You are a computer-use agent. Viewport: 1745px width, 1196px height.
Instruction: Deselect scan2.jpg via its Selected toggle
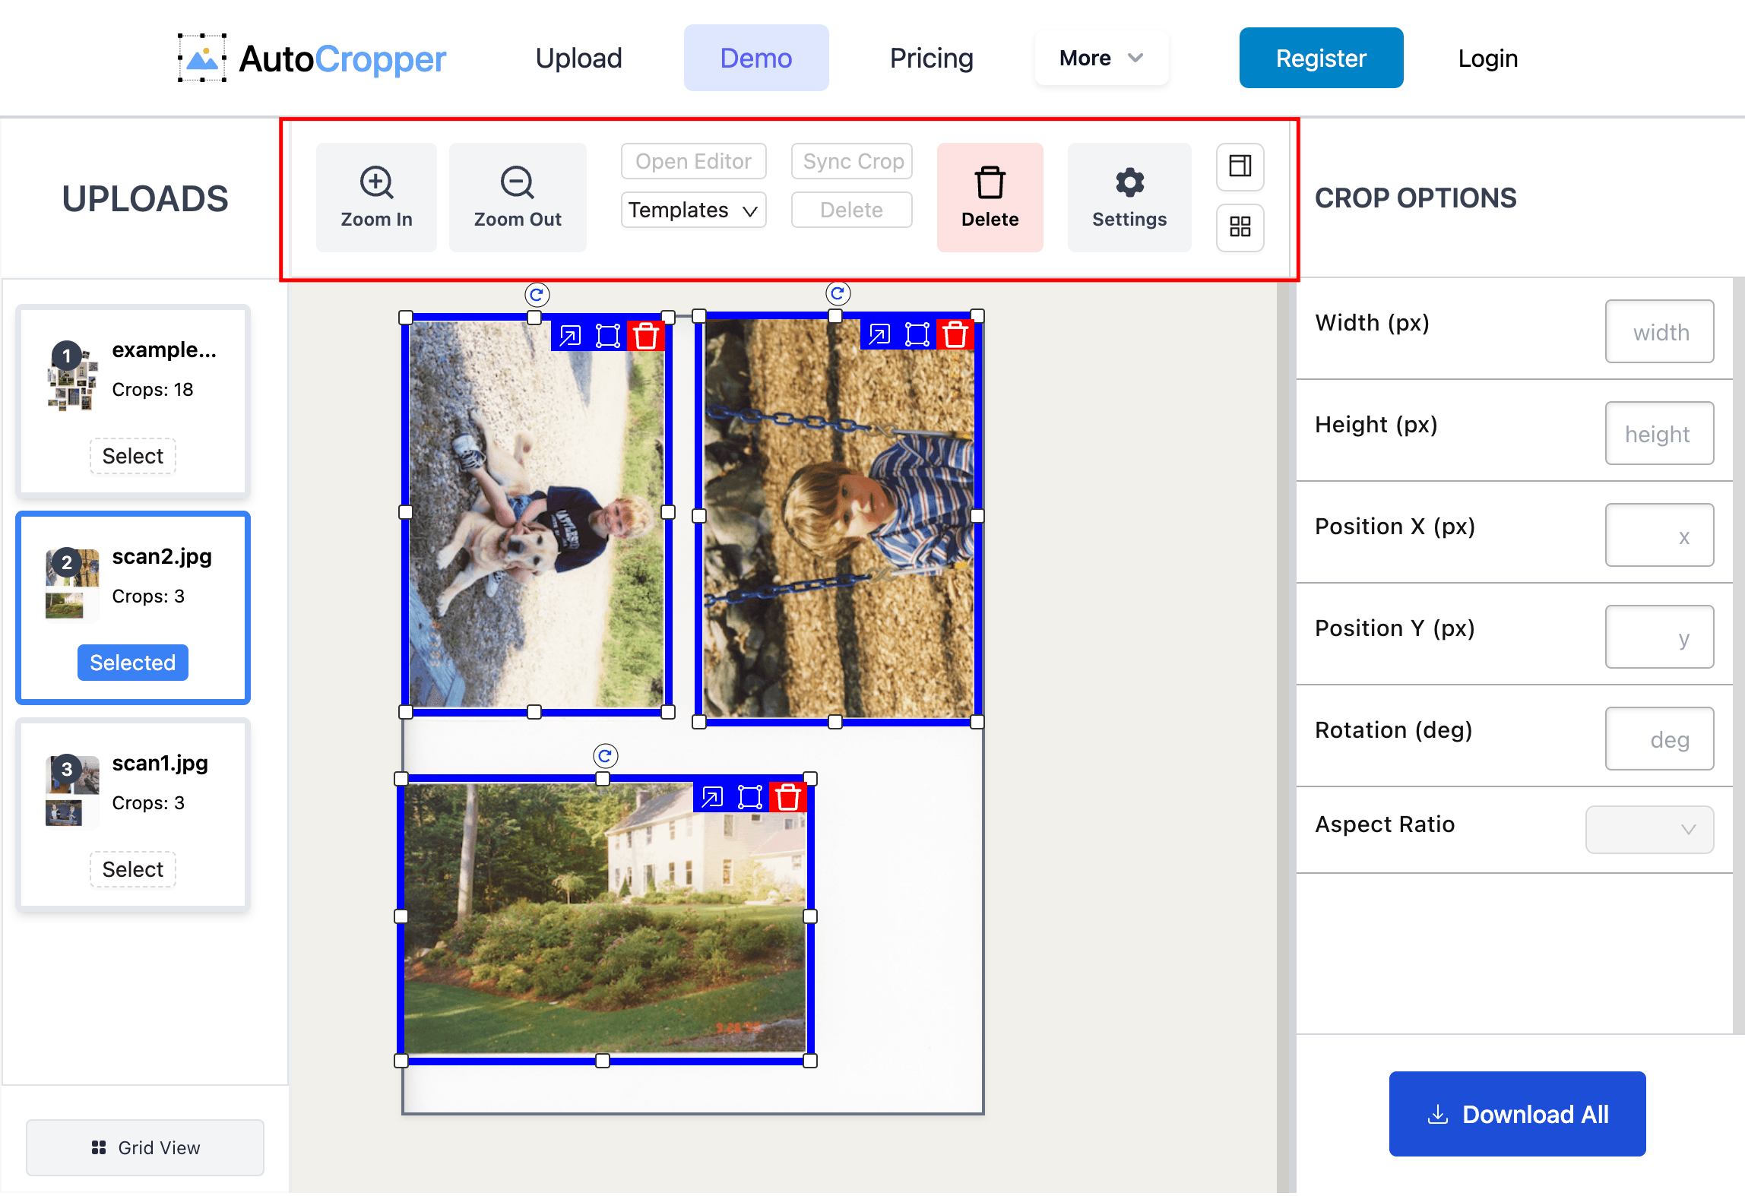point(132,662)
